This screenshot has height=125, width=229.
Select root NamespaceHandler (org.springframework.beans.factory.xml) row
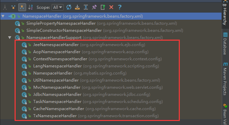click(x=111, y=16)
